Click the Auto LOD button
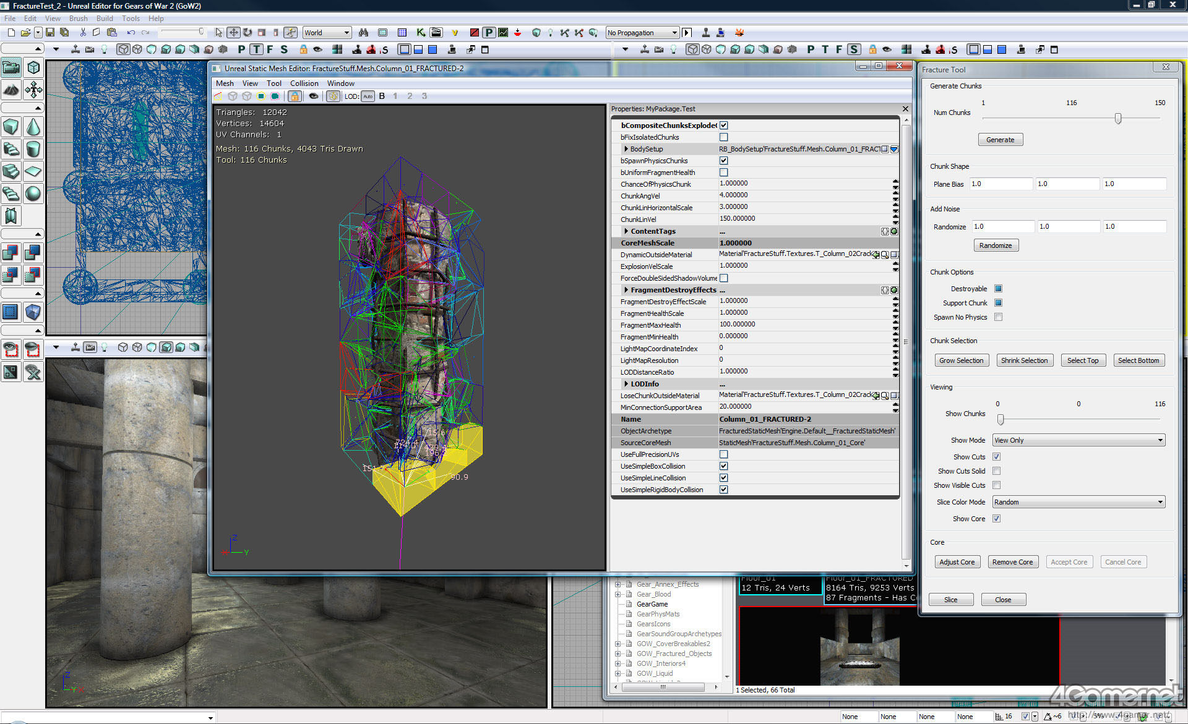 tap(368, 96)
